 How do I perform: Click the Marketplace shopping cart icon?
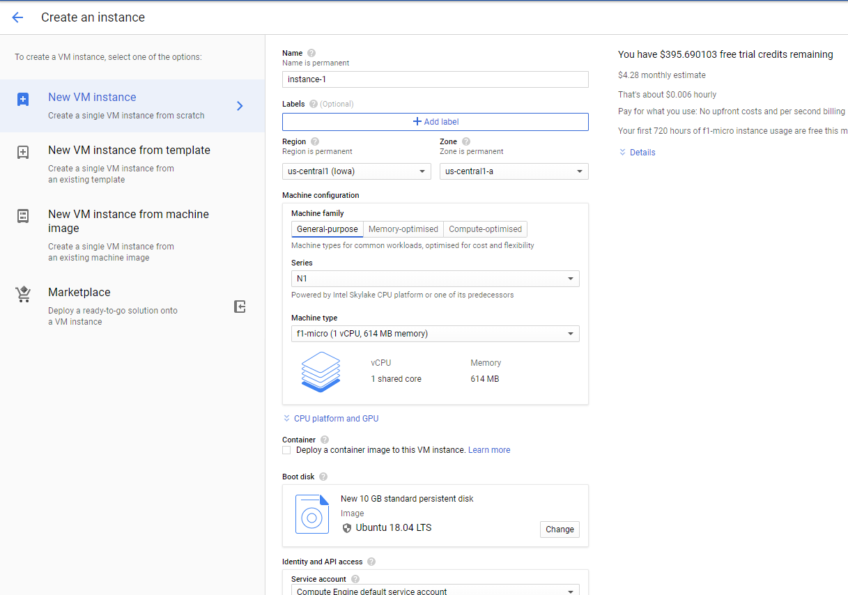click(24, 294)
